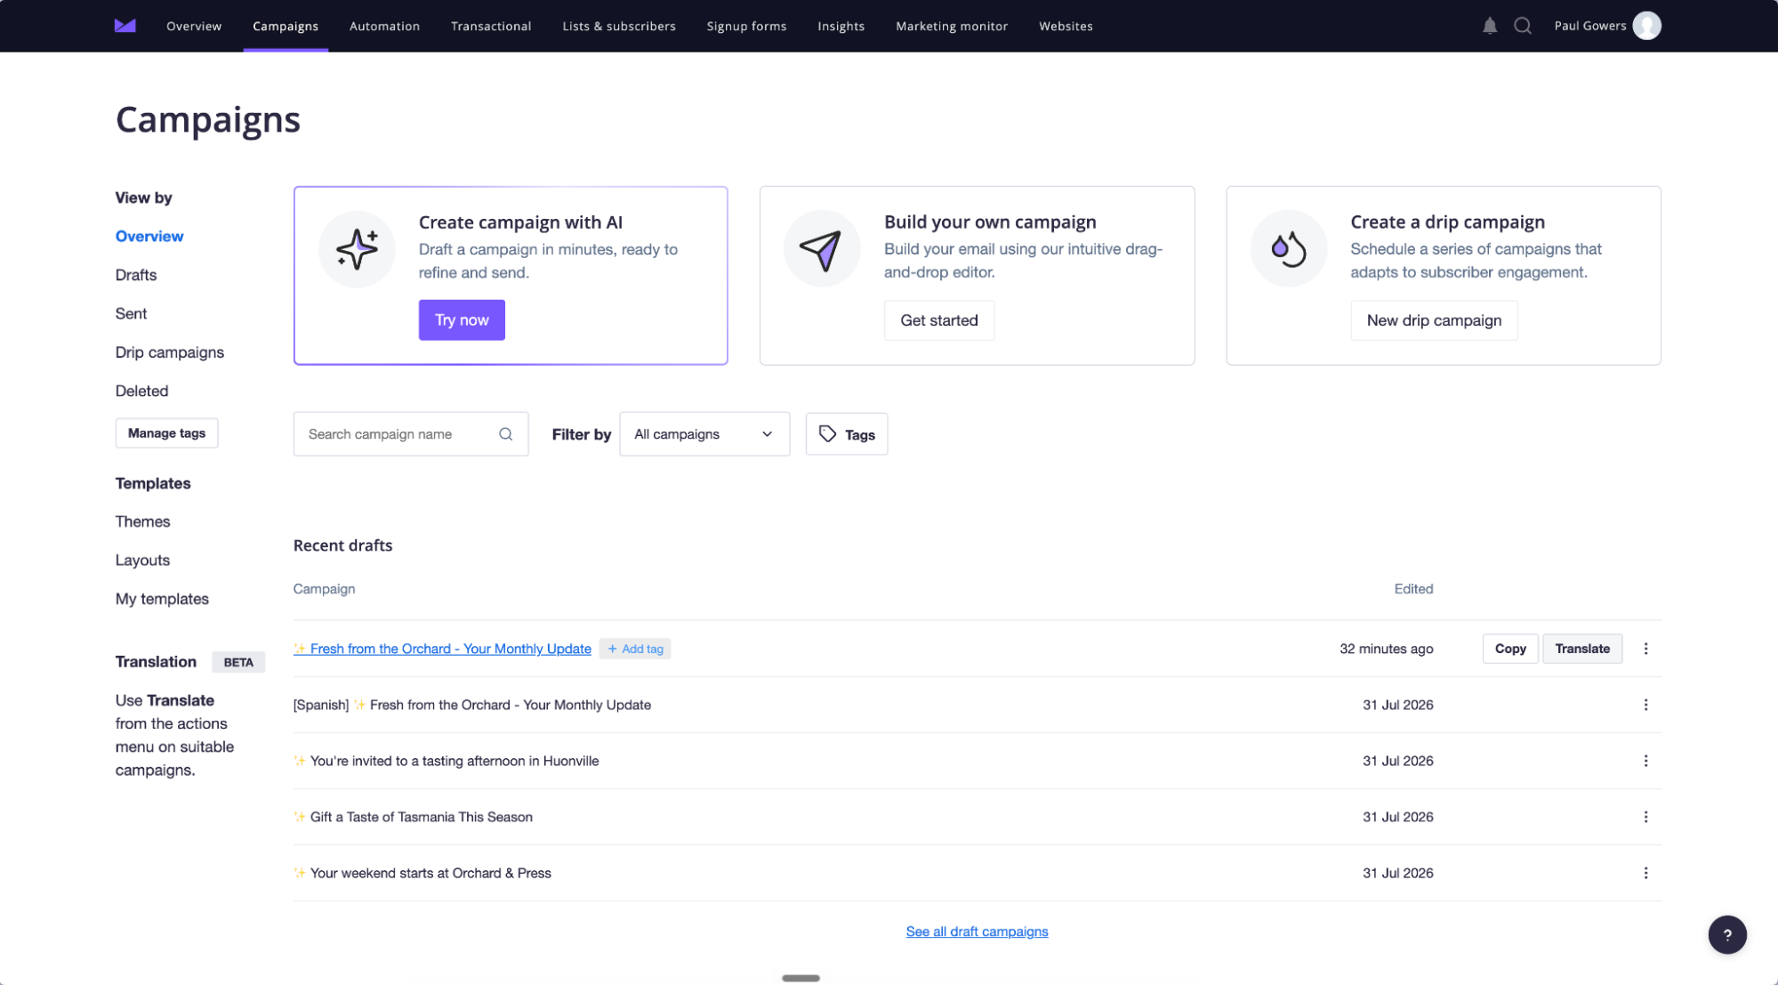Click the paper plane campaign icon

point(822,249)
